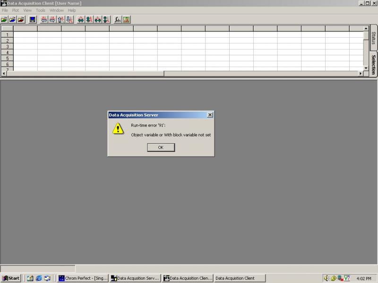Click the down-arrow peaks shift icon
The width and height of the screenshot is (378, 283).
[69, 19]
